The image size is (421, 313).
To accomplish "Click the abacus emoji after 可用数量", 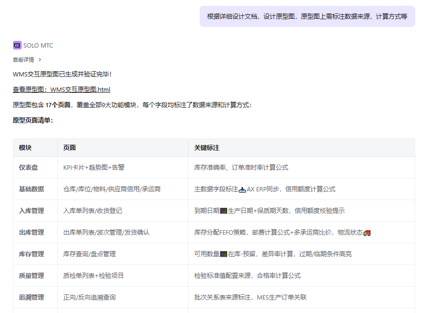I will pyautogui.click(x=223, y=254).
